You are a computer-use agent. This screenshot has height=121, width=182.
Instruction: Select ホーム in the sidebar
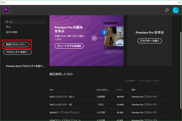(x=25, y=22)
